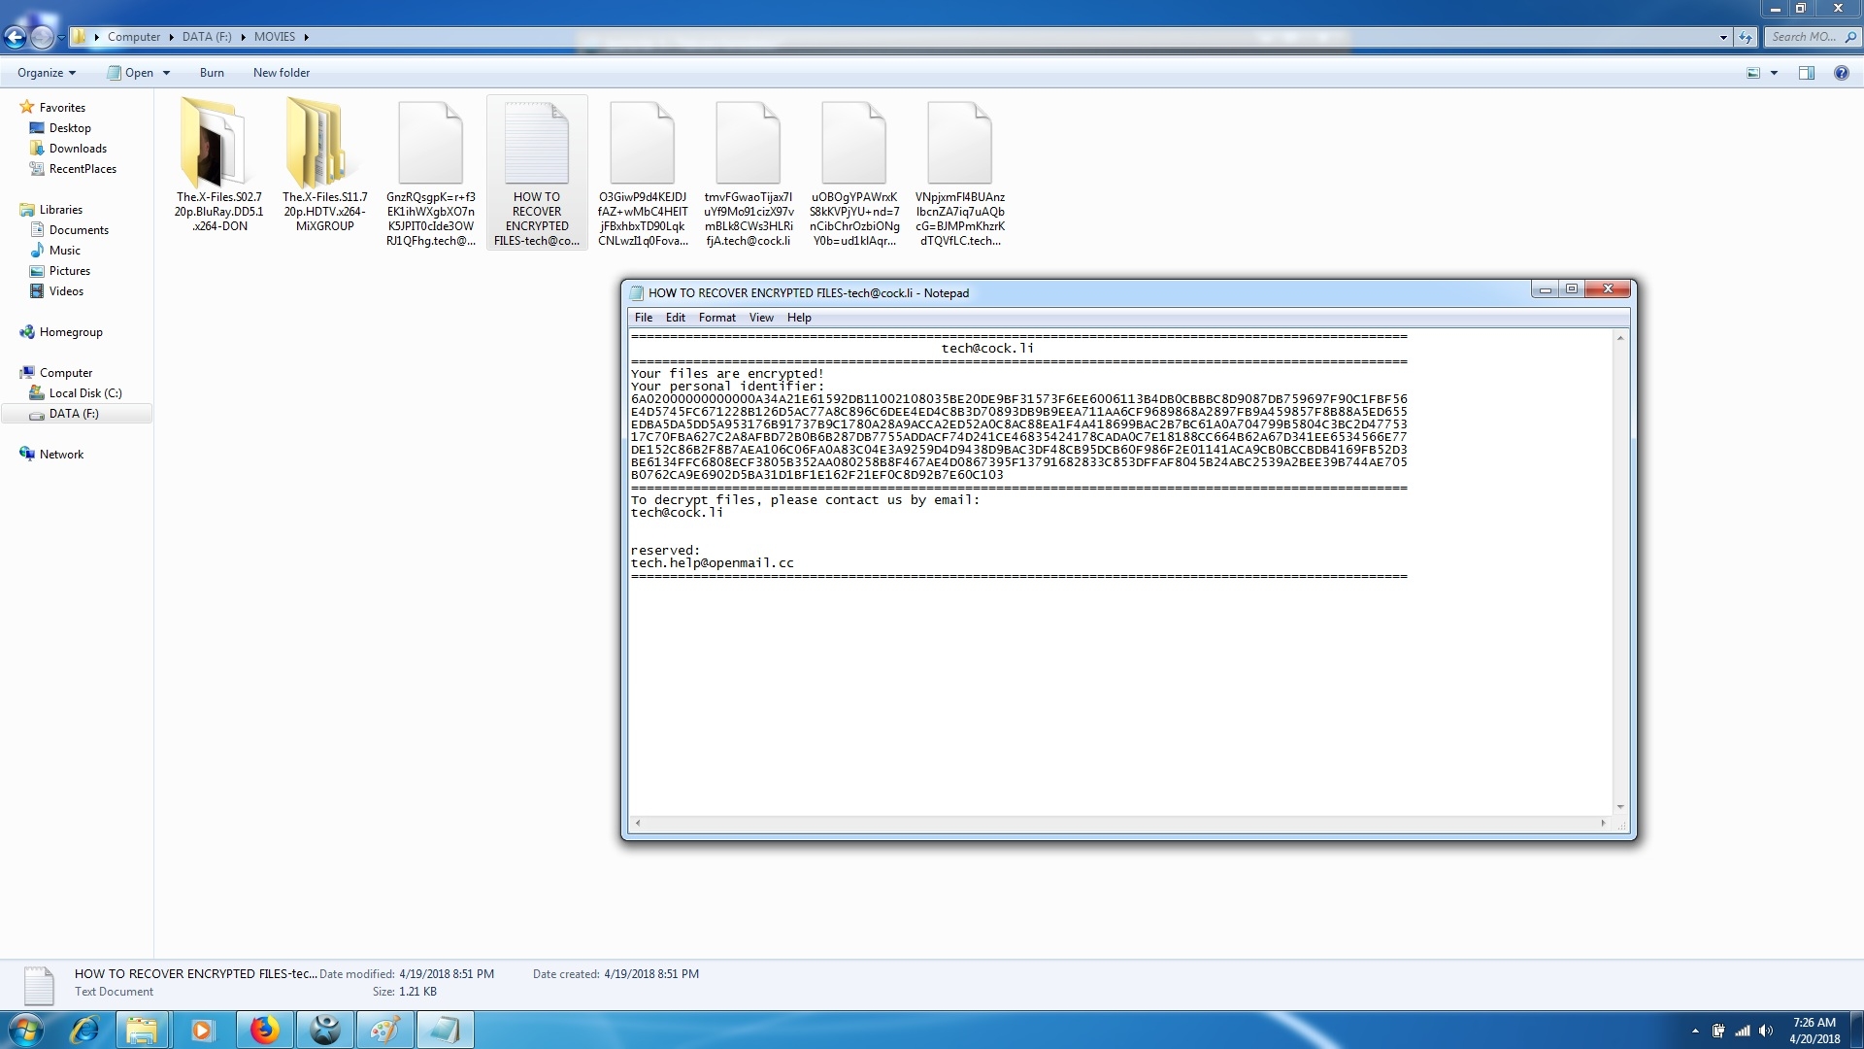This screenshot has height=1049, width=1864.
Task: Click Burn in Explorer toolbar
Action: tap(212, 73)
